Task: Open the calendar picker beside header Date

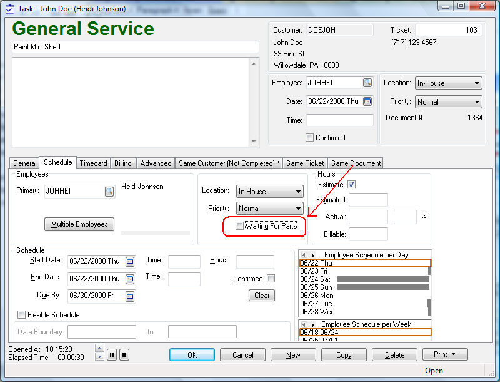Action: (x=367, y=101)
